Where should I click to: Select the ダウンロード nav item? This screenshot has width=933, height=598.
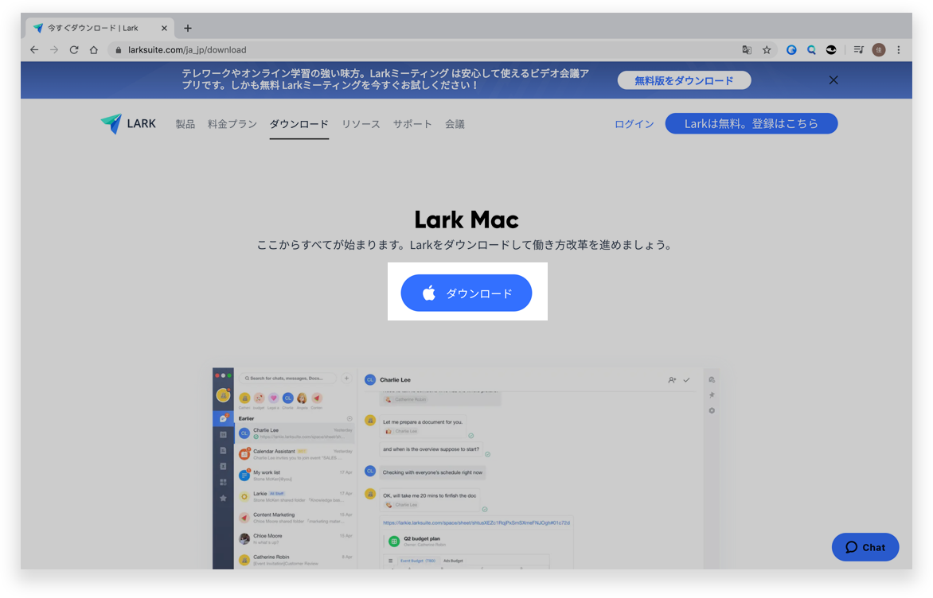[x=299, y=124]
